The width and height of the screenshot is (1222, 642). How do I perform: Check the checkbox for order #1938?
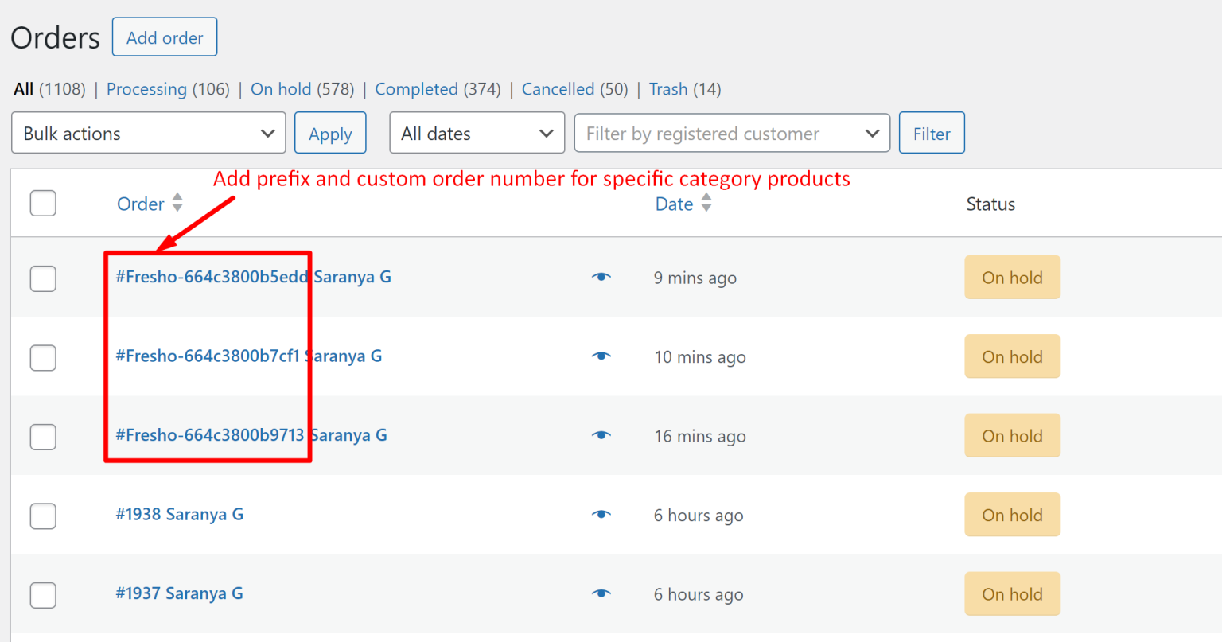point(43,516)
